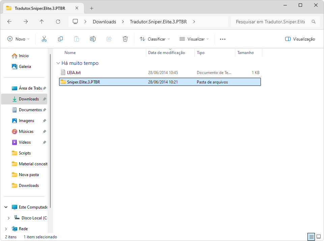Toggle the Visualização preview pane
Viewport: 324px width, 241px height.
click(x=300, y=39)
